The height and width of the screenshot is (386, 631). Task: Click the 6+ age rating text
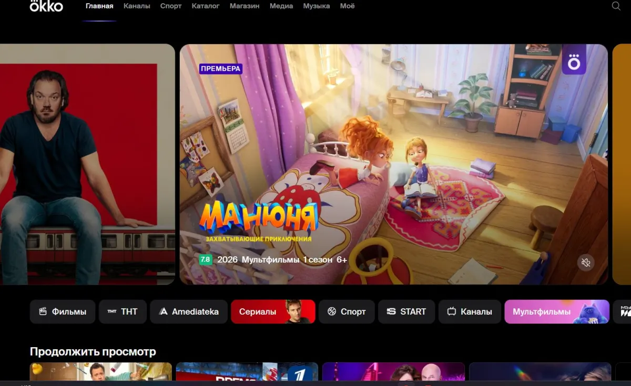coord(342,259)
